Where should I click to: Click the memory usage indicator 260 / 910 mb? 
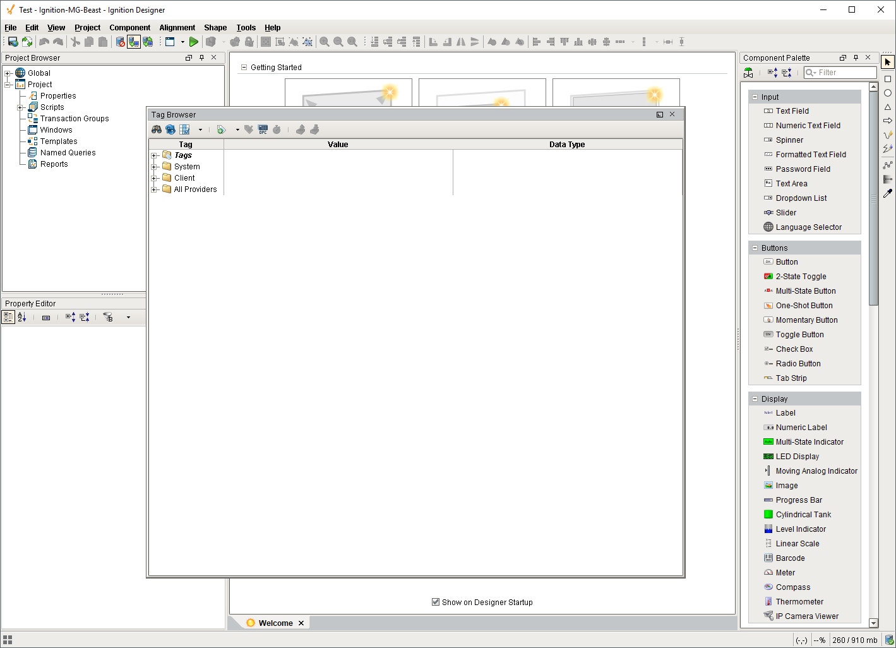pyautogui.click(x=855, y=640)
